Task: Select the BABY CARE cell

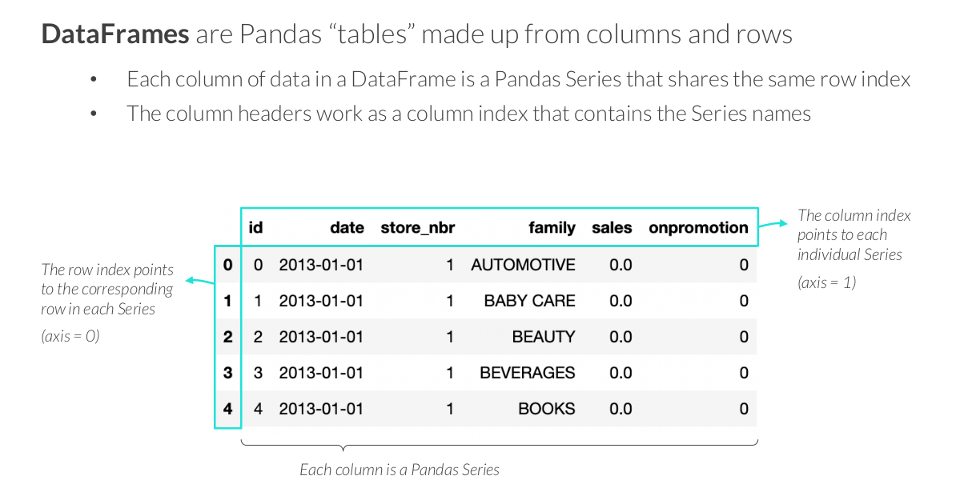Action: [529, 301]
